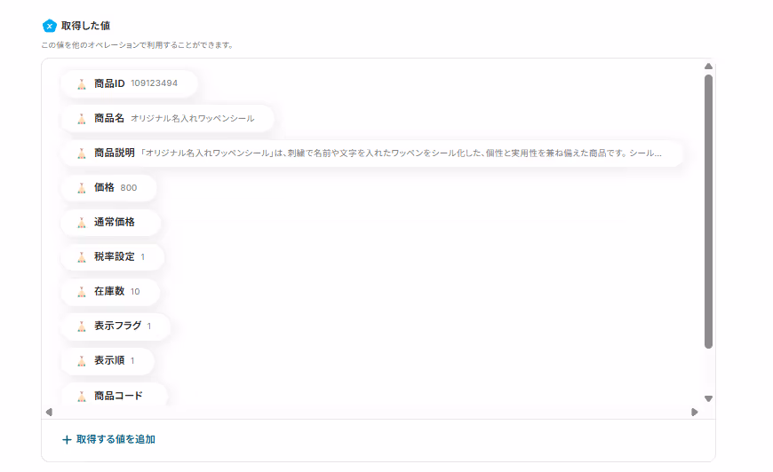This screenshot has height=472, width=773.
Task: Click the value 109123494
Action: (x=154, y=83)
